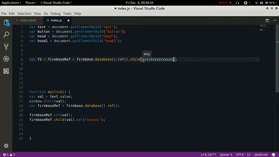
Task: Open the View menu
Action: pos(37,14)
